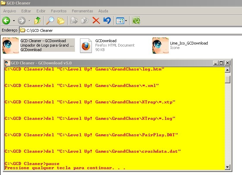Click the console scrollbar up arrow
The height and width of the screenshot is (175, 242).
pyautogui.click(x=228, y=70)
